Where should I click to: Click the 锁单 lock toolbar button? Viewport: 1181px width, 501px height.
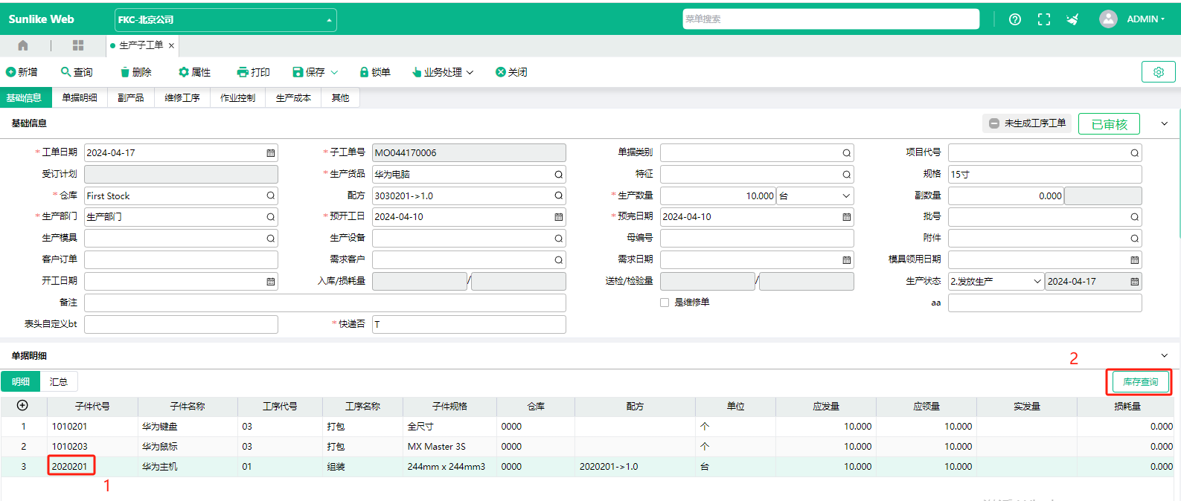[375, 72]
